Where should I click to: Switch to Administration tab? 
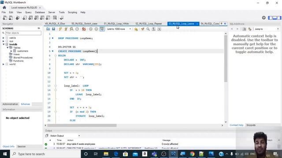tap(10, 104)
